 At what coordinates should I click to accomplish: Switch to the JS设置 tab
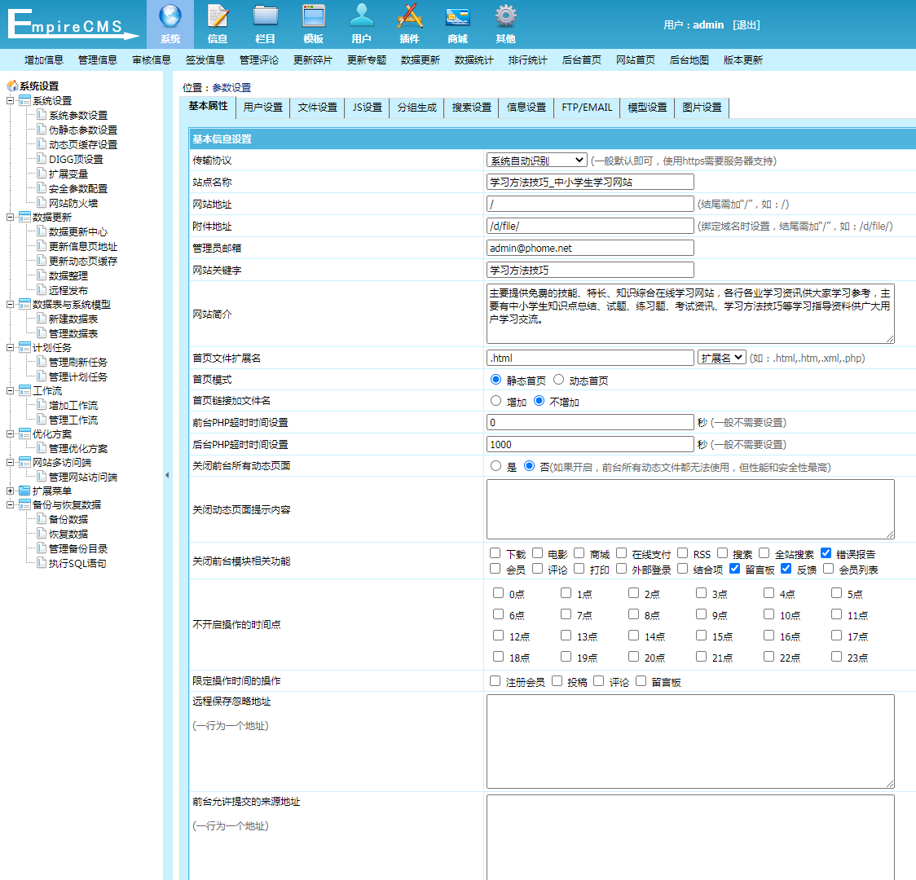tap(368, 108)
